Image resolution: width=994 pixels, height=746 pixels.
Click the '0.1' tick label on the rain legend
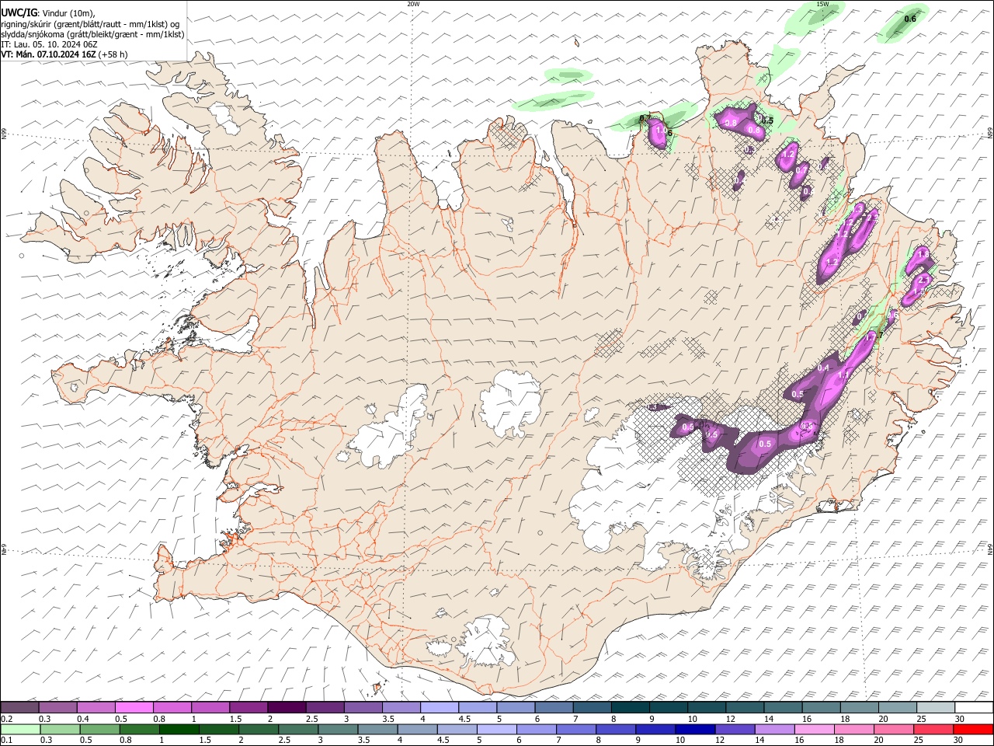pos(6,740)
